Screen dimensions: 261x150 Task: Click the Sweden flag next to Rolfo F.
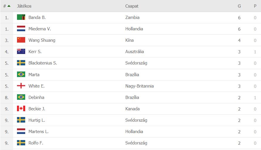[x=21, y=143]
